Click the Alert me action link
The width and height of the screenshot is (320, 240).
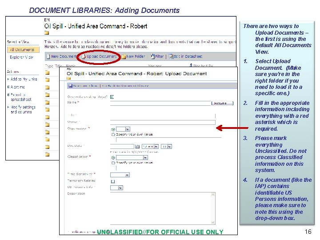point(17,87)
